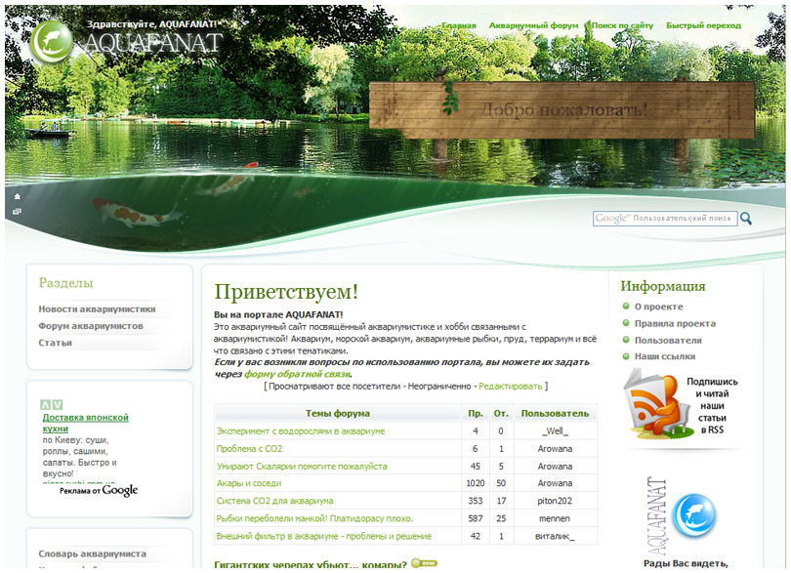Click the Здравствуйте, AQUAFANAT! greeting

tap(151, 23)
